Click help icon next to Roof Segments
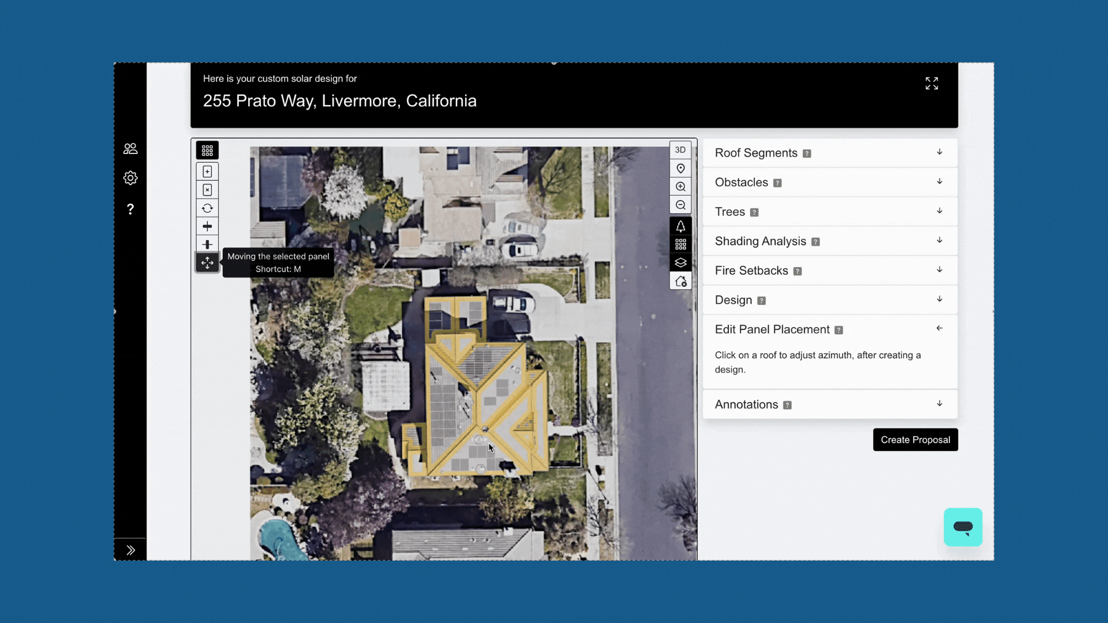Image resolution: width=1108 pixels, height=623 pixels. pyautogui.click(x=807, y=154)
